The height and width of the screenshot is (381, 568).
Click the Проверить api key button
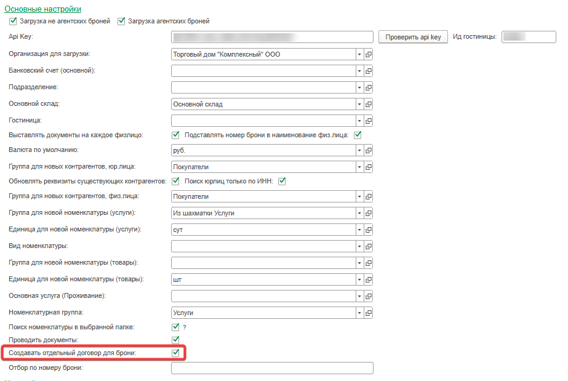(x=413, y=38)
